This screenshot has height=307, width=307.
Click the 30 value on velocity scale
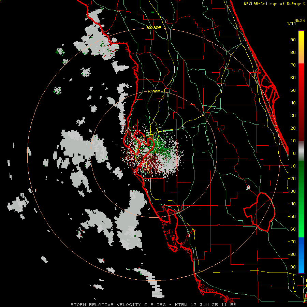tap(293, 116)
